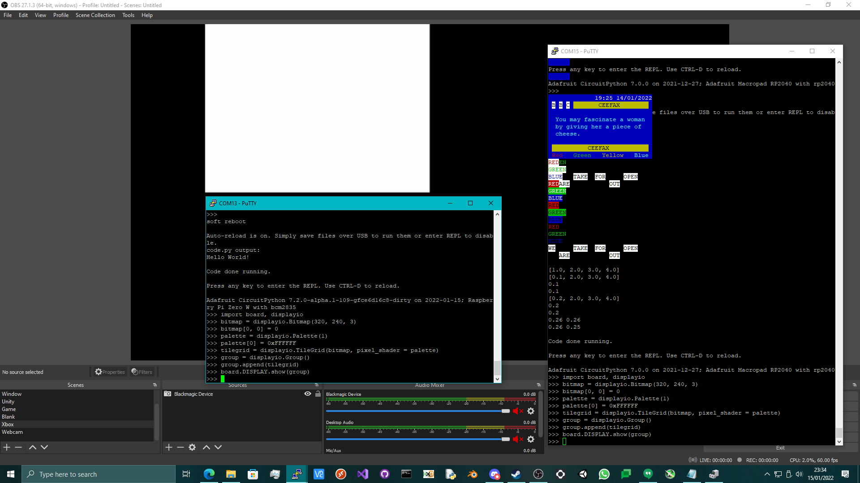
Task: Select the Window scene
Action: [77, 394]
